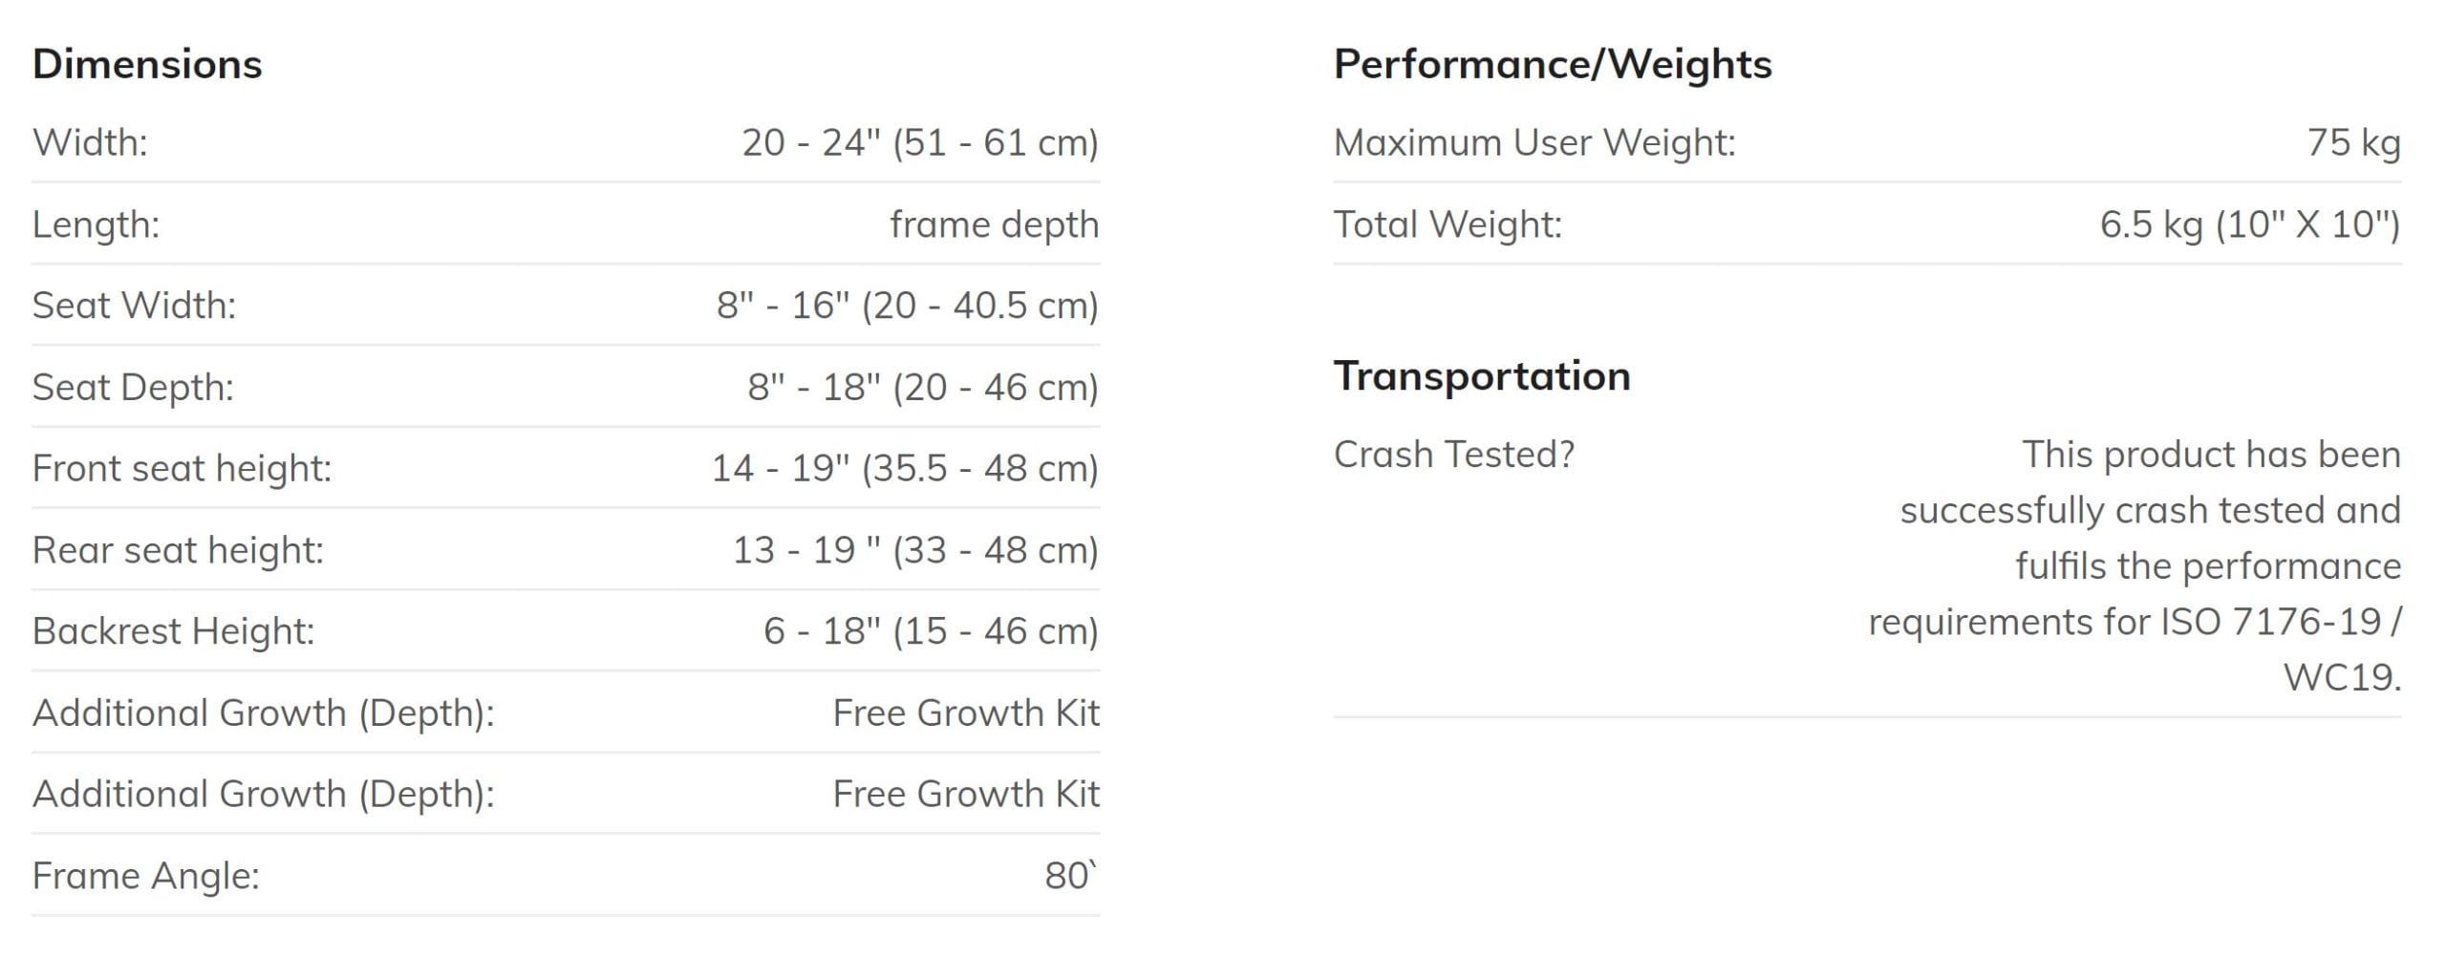Click the Transportation section heading
This screenshot has width=2446, height=978.
(x=1481, y=375)
